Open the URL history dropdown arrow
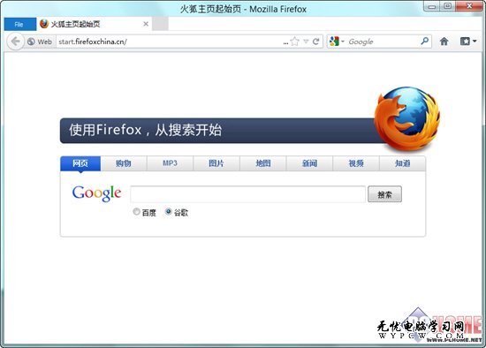The width and height of the screenshot is (486, 348). [306, 42]
